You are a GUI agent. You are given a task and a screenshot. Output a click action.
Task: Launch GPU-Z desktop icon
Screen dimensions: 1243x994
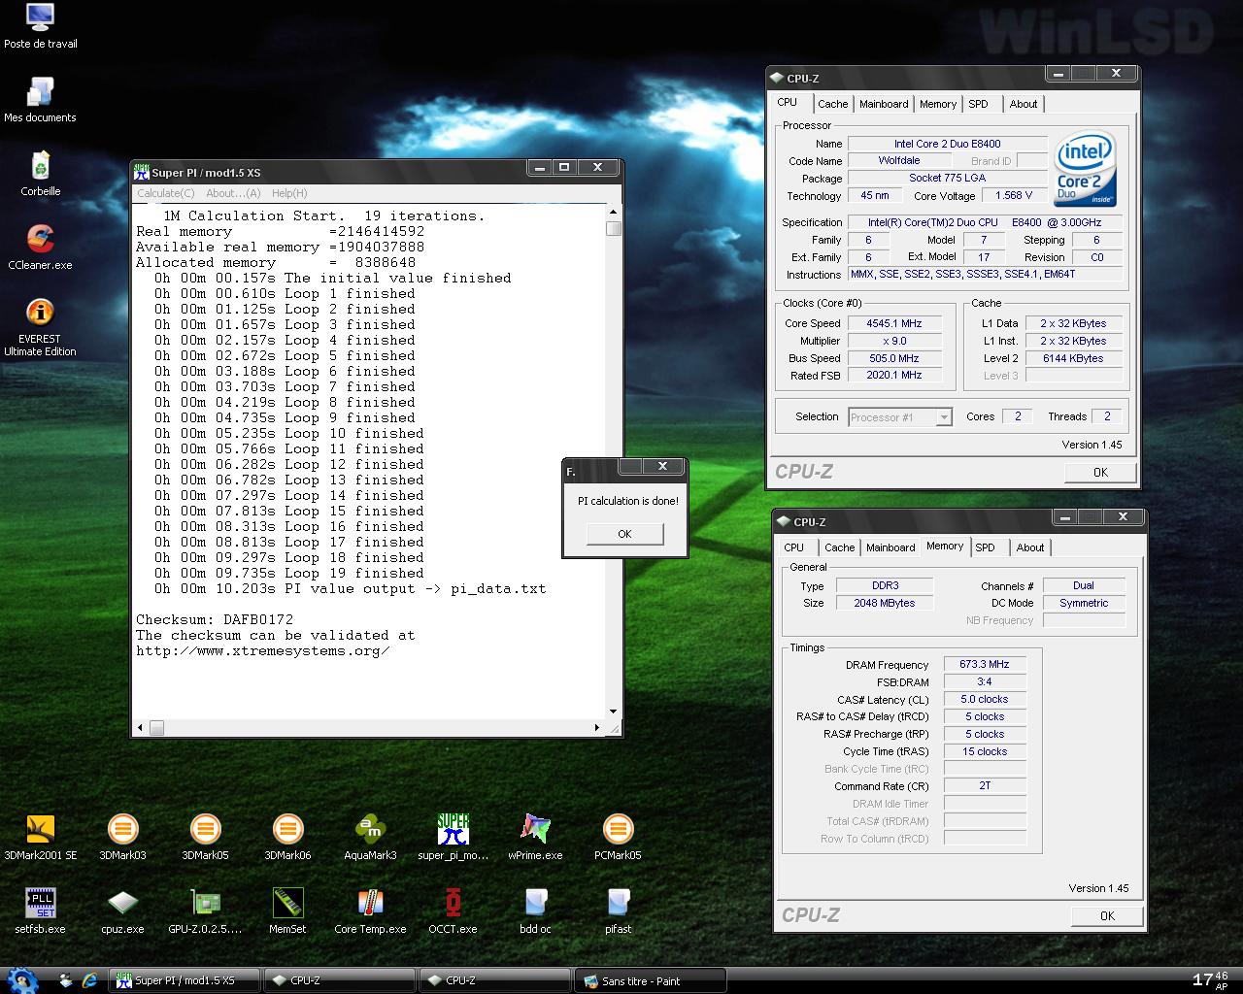(x=205, y=911)
